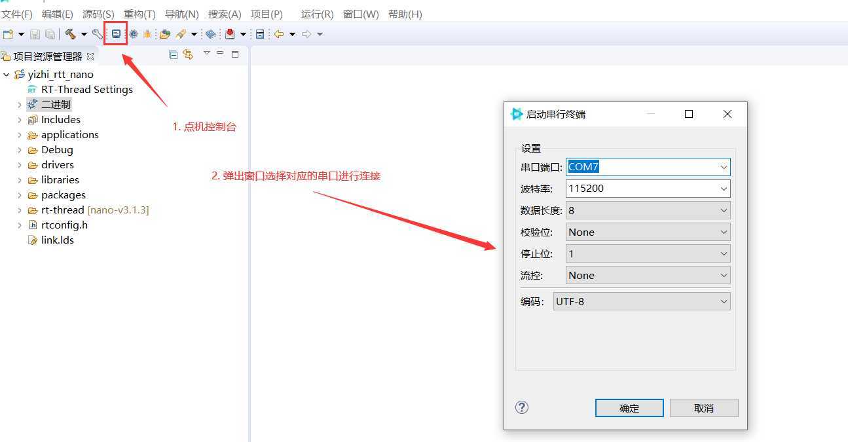This screenshot has height=442, width=848.
Task: Click the blue book toolbar icon
Action: [x=210, y=34]
